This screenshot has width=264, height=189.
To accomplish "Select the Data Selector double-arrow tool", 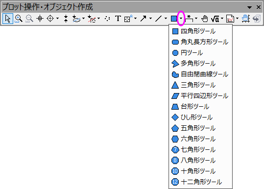I will click(x=66, y=19).
